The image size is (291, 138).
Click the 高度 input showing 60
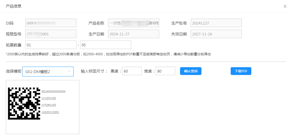(x=132, y=71)
